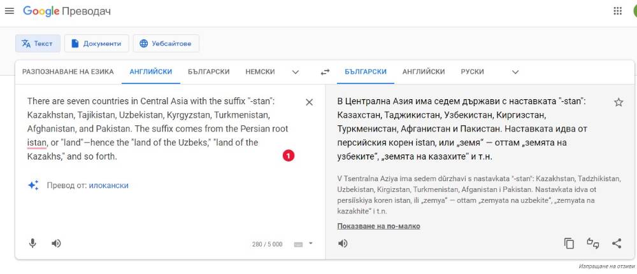Open the virtual keyboard icon
The image size is (637, 274).
pyautogui.click(x=298, y=244)
